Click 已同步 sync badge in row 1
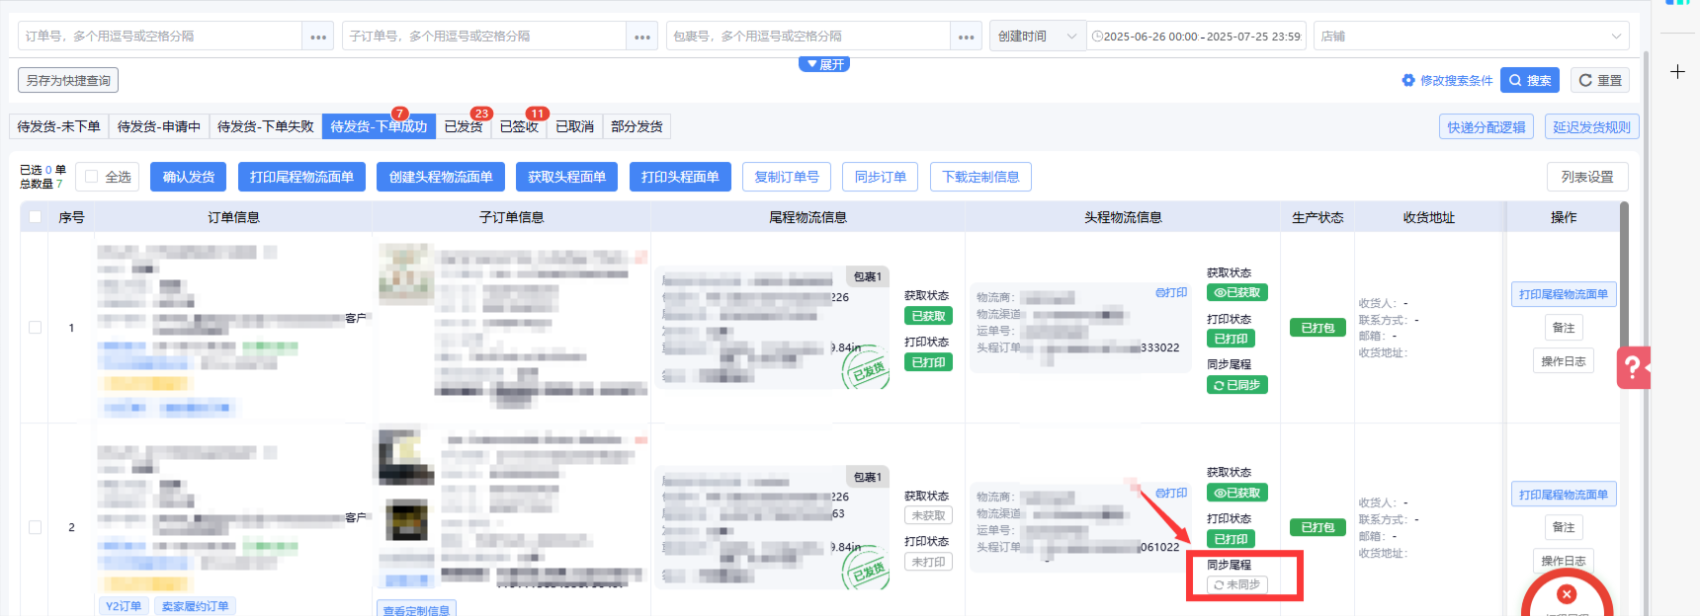This screenshot has height=616, width=1700. coord(1236,385)
